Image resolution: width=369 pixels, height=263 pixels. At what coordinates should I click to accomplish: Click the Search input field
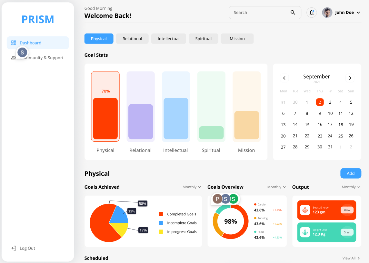point(258,13)
